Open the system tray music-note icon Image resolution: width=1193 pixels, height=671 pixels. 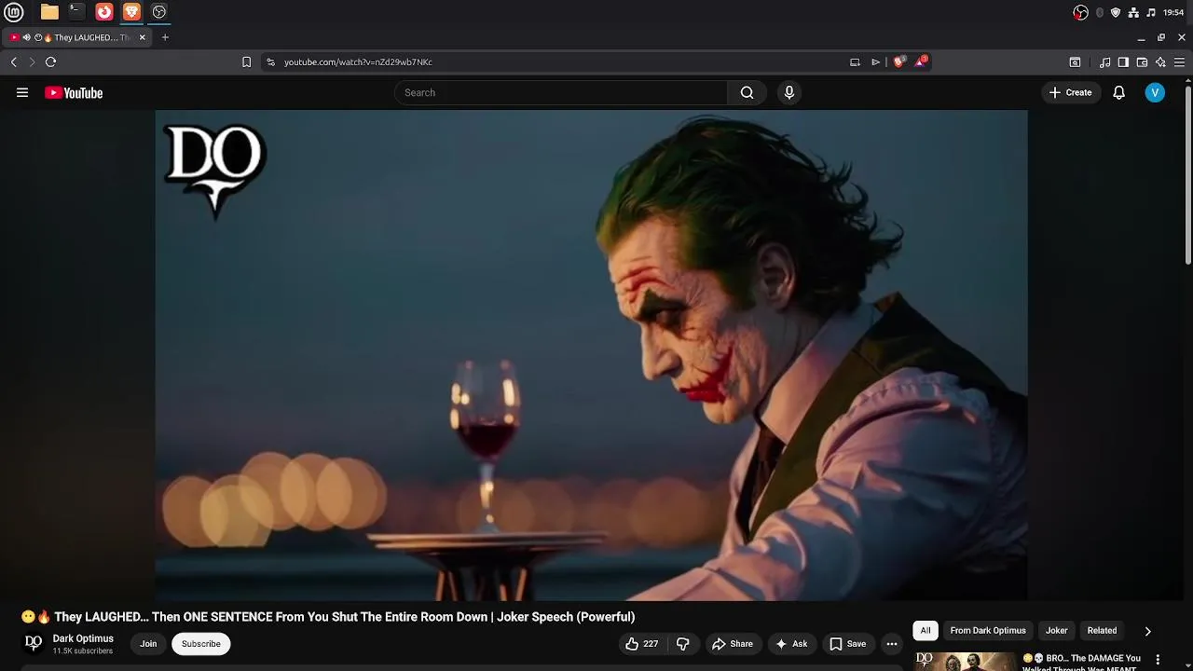point(1151,12)
